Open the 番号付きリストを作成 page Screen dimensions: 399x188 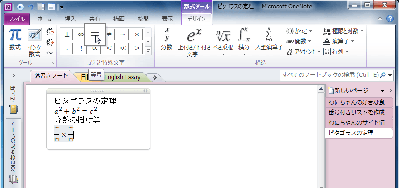(x=359, y=113)
